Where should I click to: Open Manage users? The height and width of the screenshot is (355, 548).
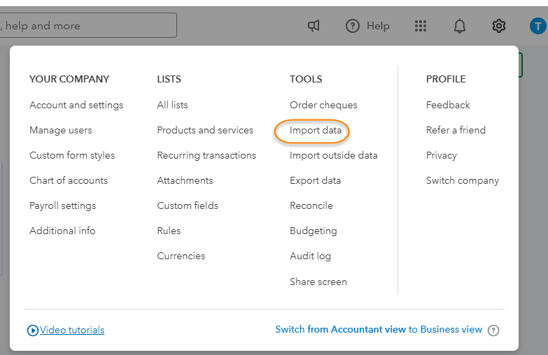click(61, 130)
